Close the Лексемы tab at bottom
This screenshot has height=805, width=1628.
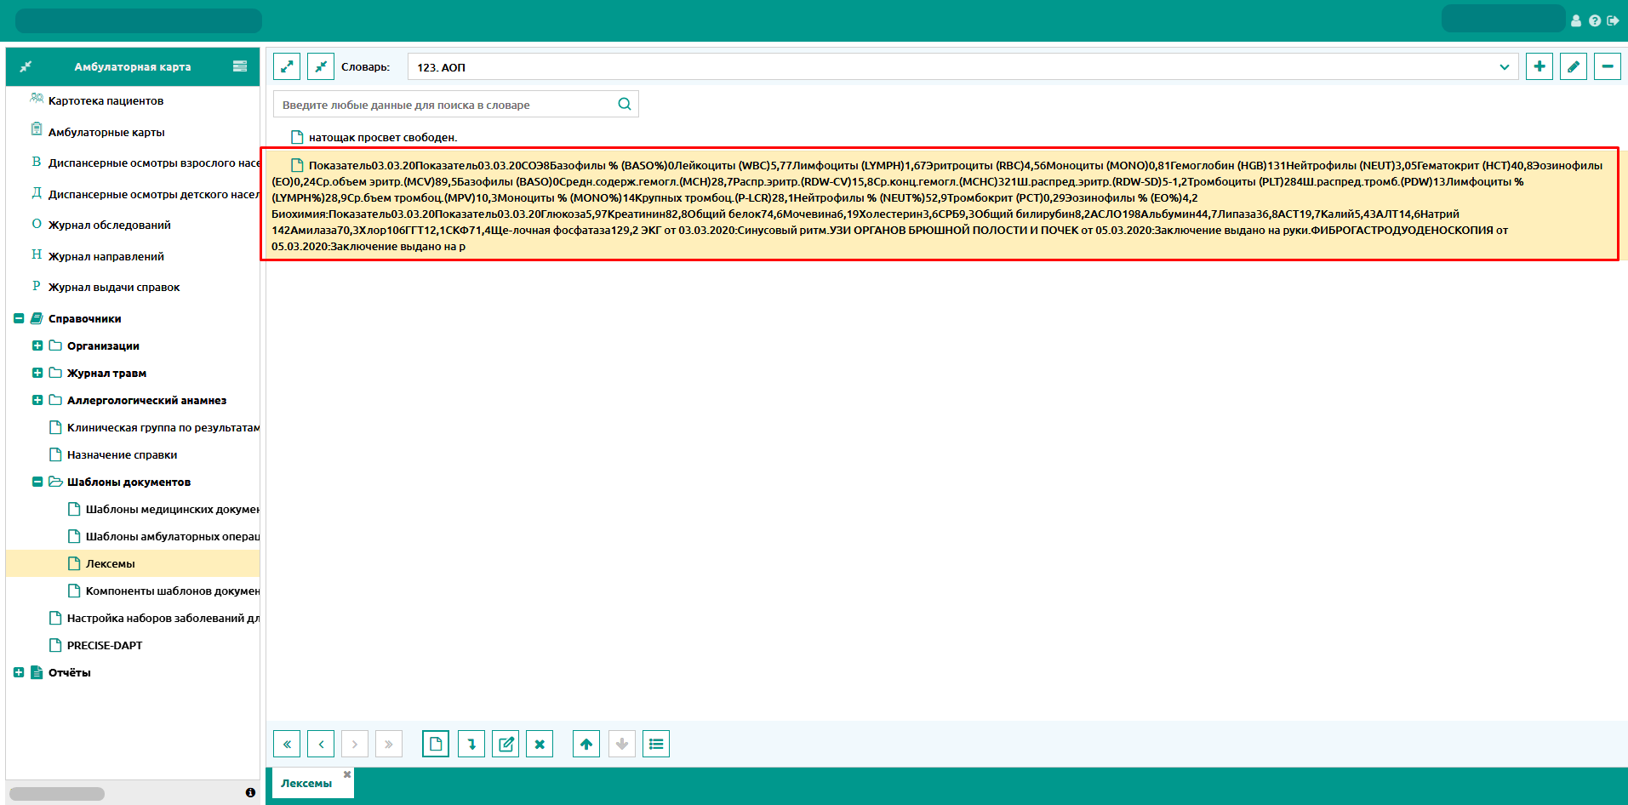click(347, 774)
